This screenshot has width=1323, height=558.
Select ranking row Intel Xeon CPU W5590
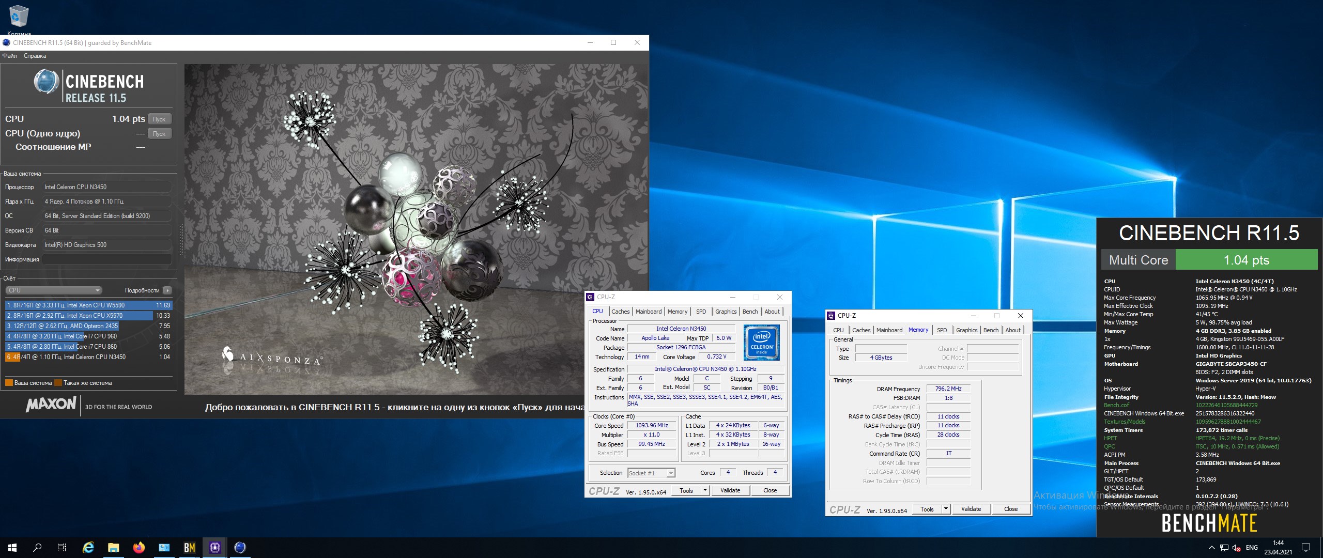pyautogui.click(x=88, y=305)
